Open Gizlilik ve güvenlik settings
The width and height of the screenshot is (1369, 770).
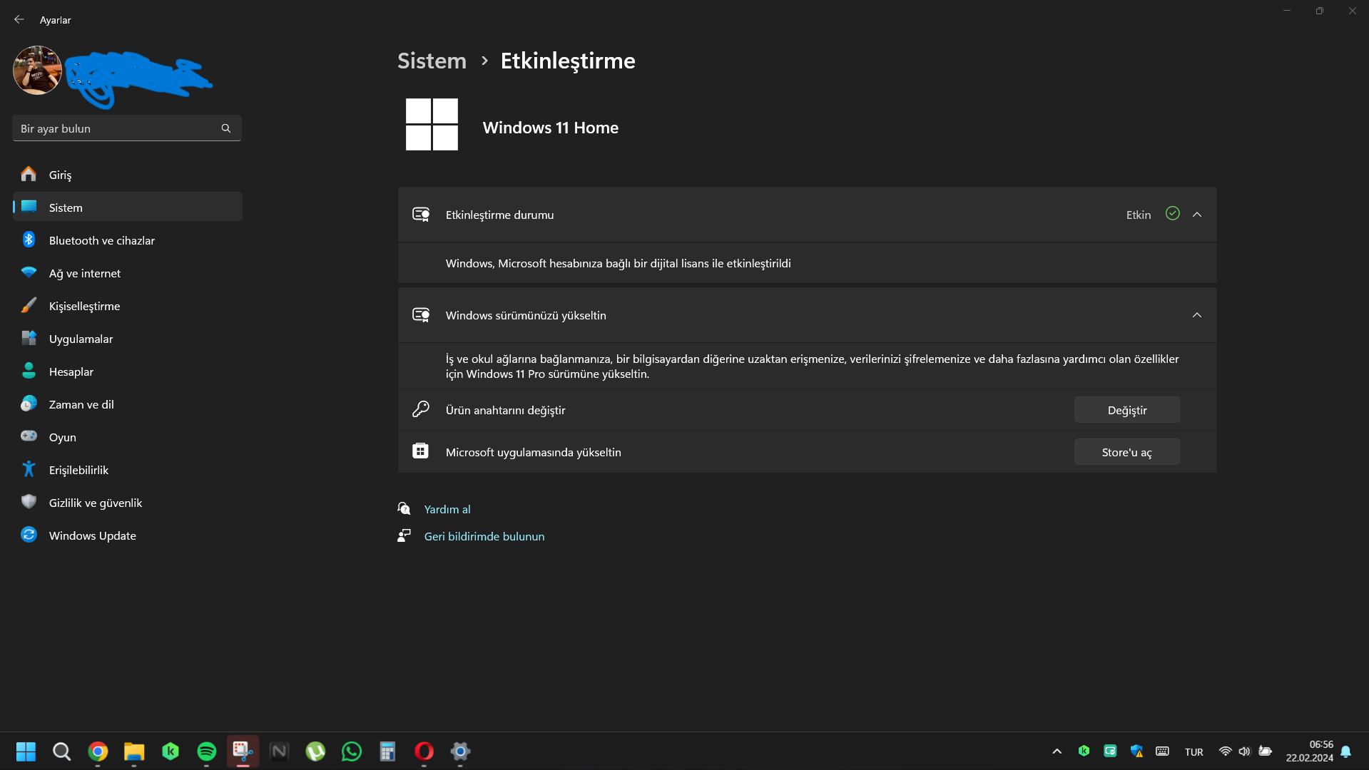coord(128,503)
